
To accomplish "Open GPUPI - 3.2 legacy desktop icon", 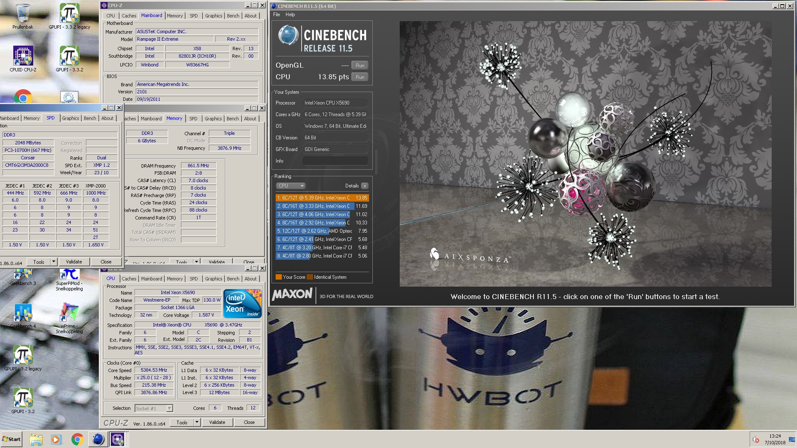I will coord(23,358).
